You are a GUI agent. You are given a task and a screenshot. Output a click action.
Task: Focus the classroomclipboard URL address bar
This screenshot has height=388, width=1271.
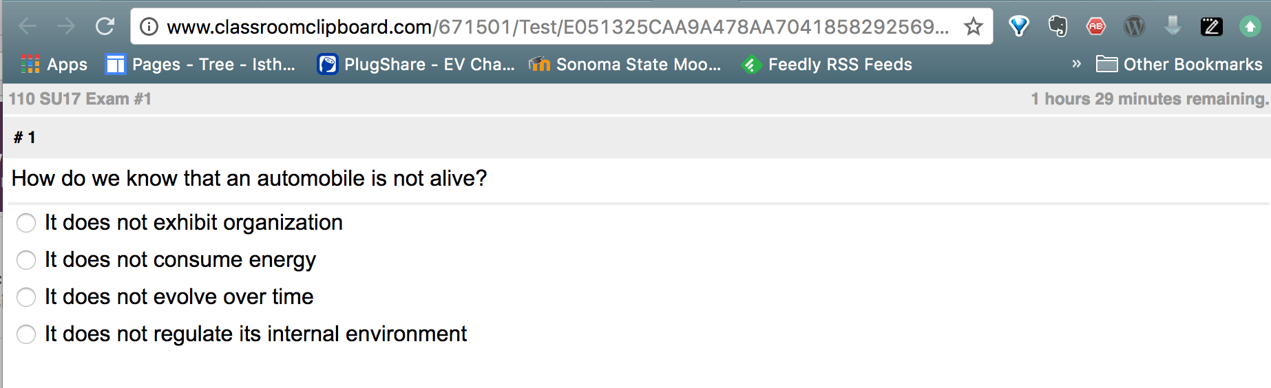(x=558, y=27)
